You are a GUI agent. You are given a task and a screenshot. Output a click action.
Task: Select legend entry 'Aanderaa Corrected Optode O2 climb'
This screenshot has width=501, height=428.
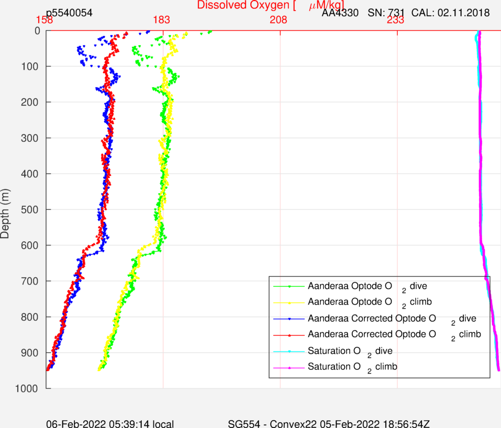pyautogui.click(x=394, y=335)
